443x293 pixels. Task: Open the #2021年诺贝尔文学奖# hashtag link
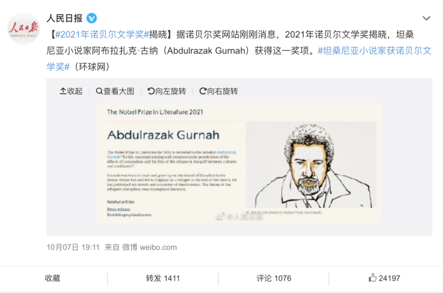pyautogui.click(x=102, y=34)
